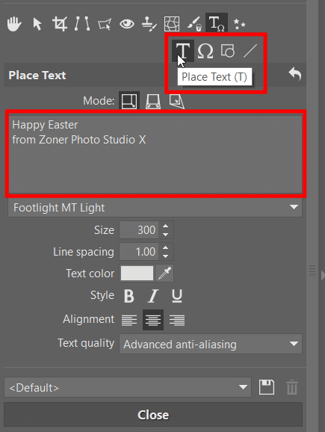325x432 pixels.
Task: Decrease Size with the down arrow
Action: [x=166, y=235]
